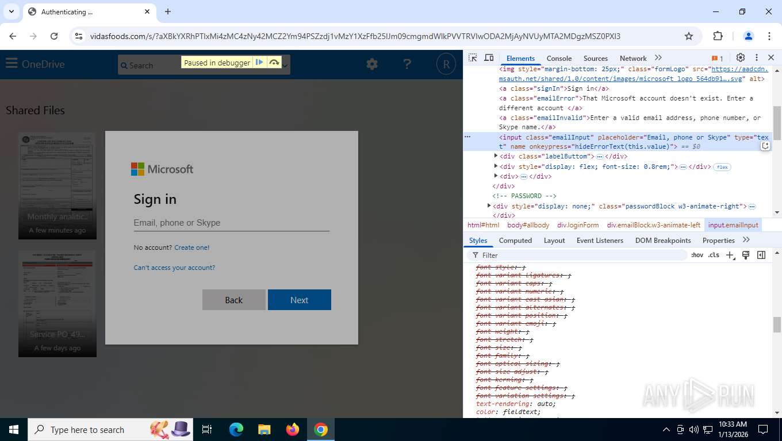Open Windows Start menu
The image size is (782, 441).
point(14,430)
